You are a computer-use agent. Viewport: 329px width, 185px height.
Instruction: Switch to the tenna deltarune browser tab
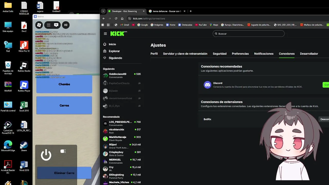coord(167,11)
